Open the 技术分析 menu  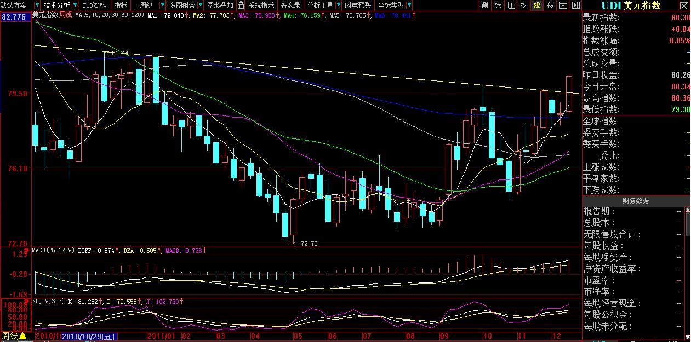point(57,5)
